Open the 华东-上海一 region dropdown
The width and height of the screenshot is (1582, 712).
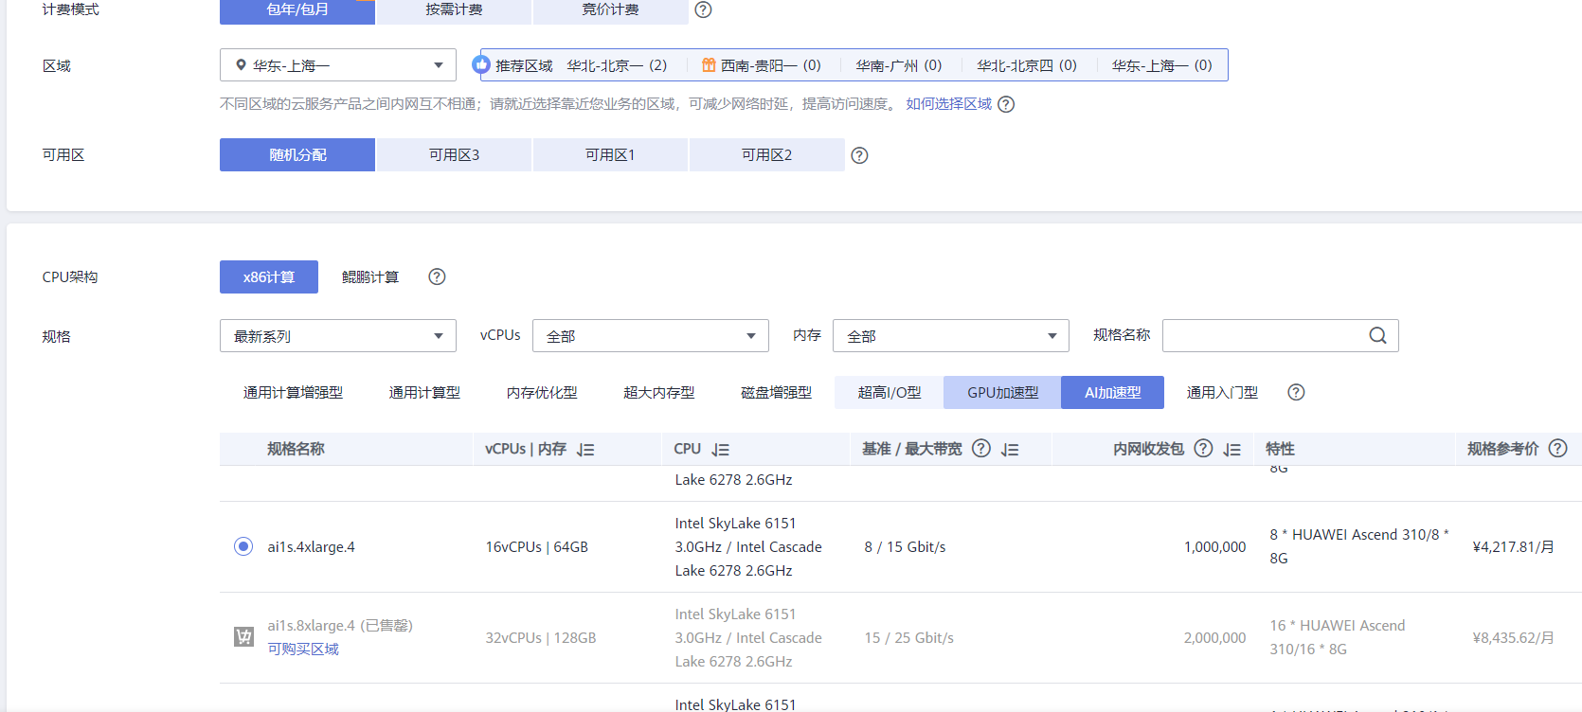(x=337, y=65)
